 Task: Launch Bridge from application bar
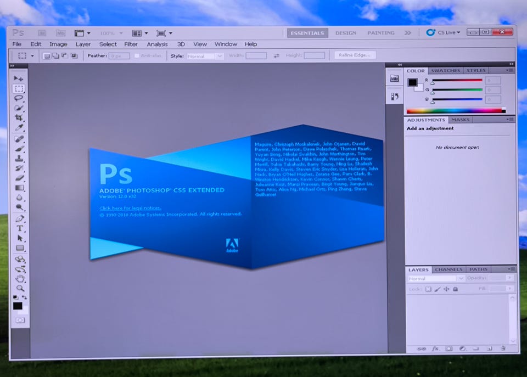click(42, 33)
